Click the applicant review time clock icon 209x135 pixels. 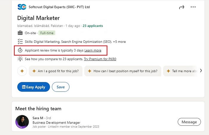pos(20,50)
